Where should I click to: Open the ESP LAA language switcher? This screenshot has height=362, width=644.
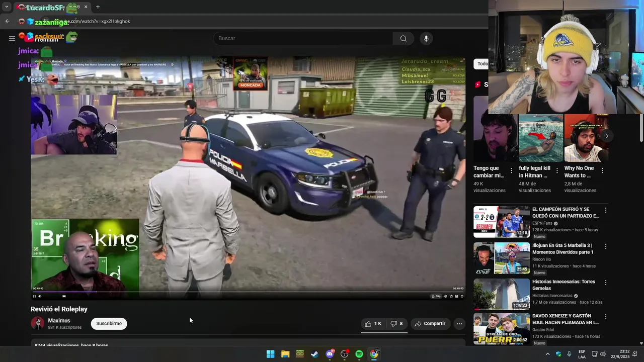point(582,354)
